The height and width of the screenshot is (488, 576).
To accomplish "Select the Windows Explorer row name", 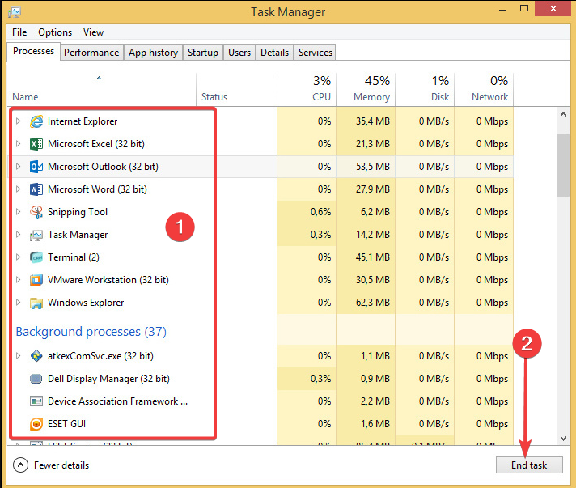I will point(86,303).
